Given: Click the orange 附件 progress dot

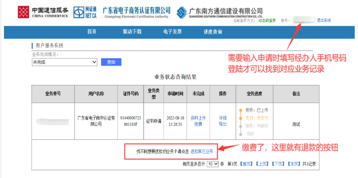Looking at the screenshot, I should pyautogui.click(x=241, y=110).
